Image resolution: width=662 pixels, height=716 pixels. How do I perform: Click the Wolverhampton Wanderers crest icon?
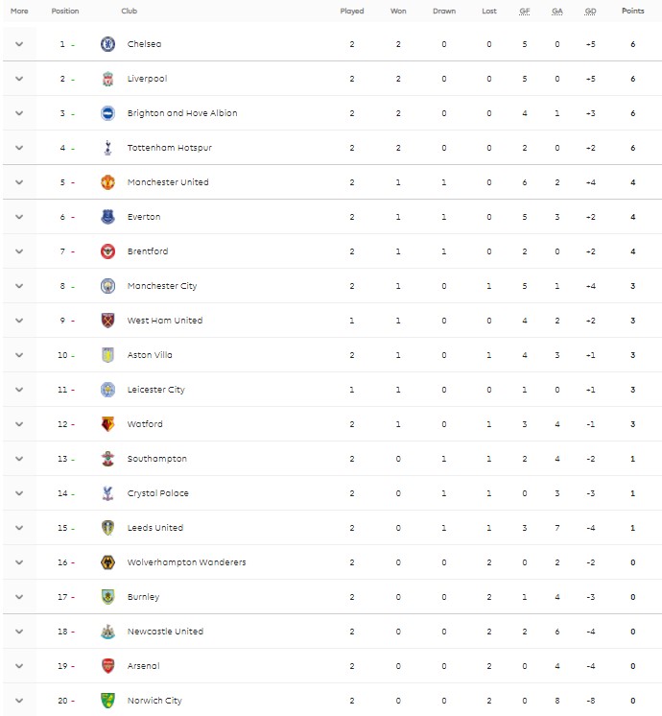(x=107, y=562)
